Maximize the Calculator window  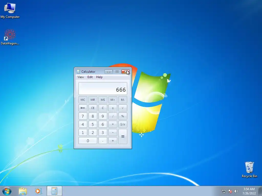click(117, 72)
